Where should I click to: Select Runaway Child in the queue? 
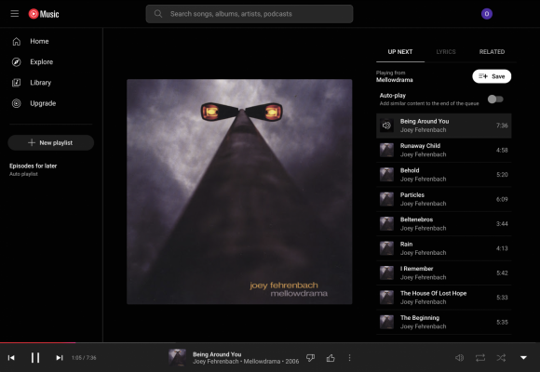click(443, 150)
